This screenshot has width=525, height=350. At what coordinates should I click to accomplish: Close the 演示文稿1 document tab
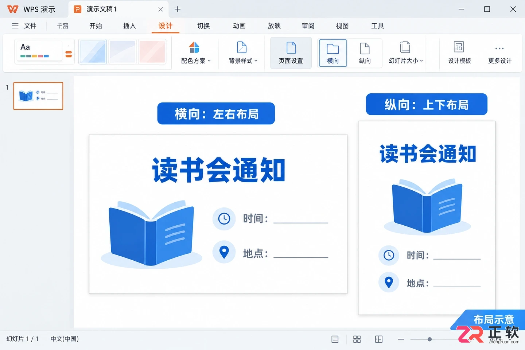pyautogui.click(x=160, y=9)
